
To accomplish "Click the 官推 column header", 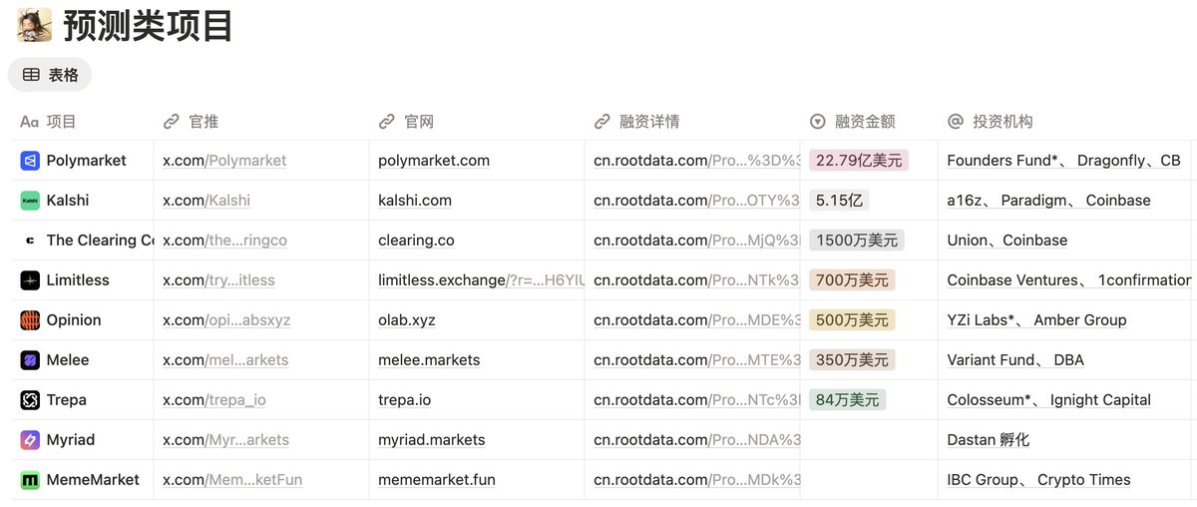I will click(x=203, y=122).
